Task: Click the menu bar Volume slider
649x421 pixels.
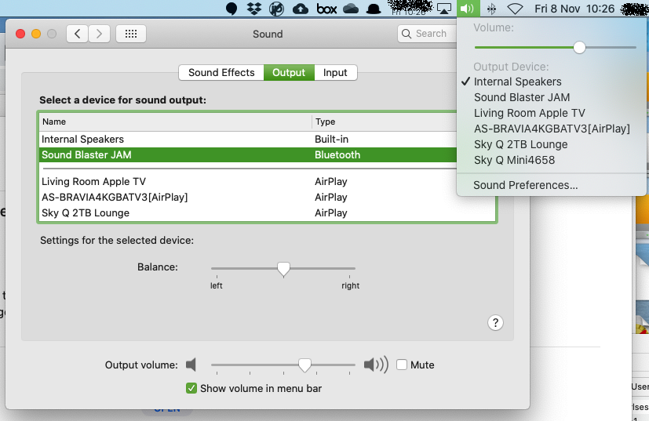Action: [x=555, y=48]
